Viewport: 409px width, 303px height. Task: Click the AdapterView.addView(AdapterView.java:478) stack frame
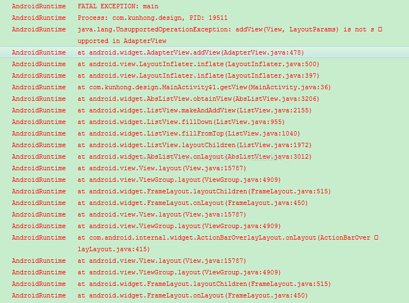(190, 52)
